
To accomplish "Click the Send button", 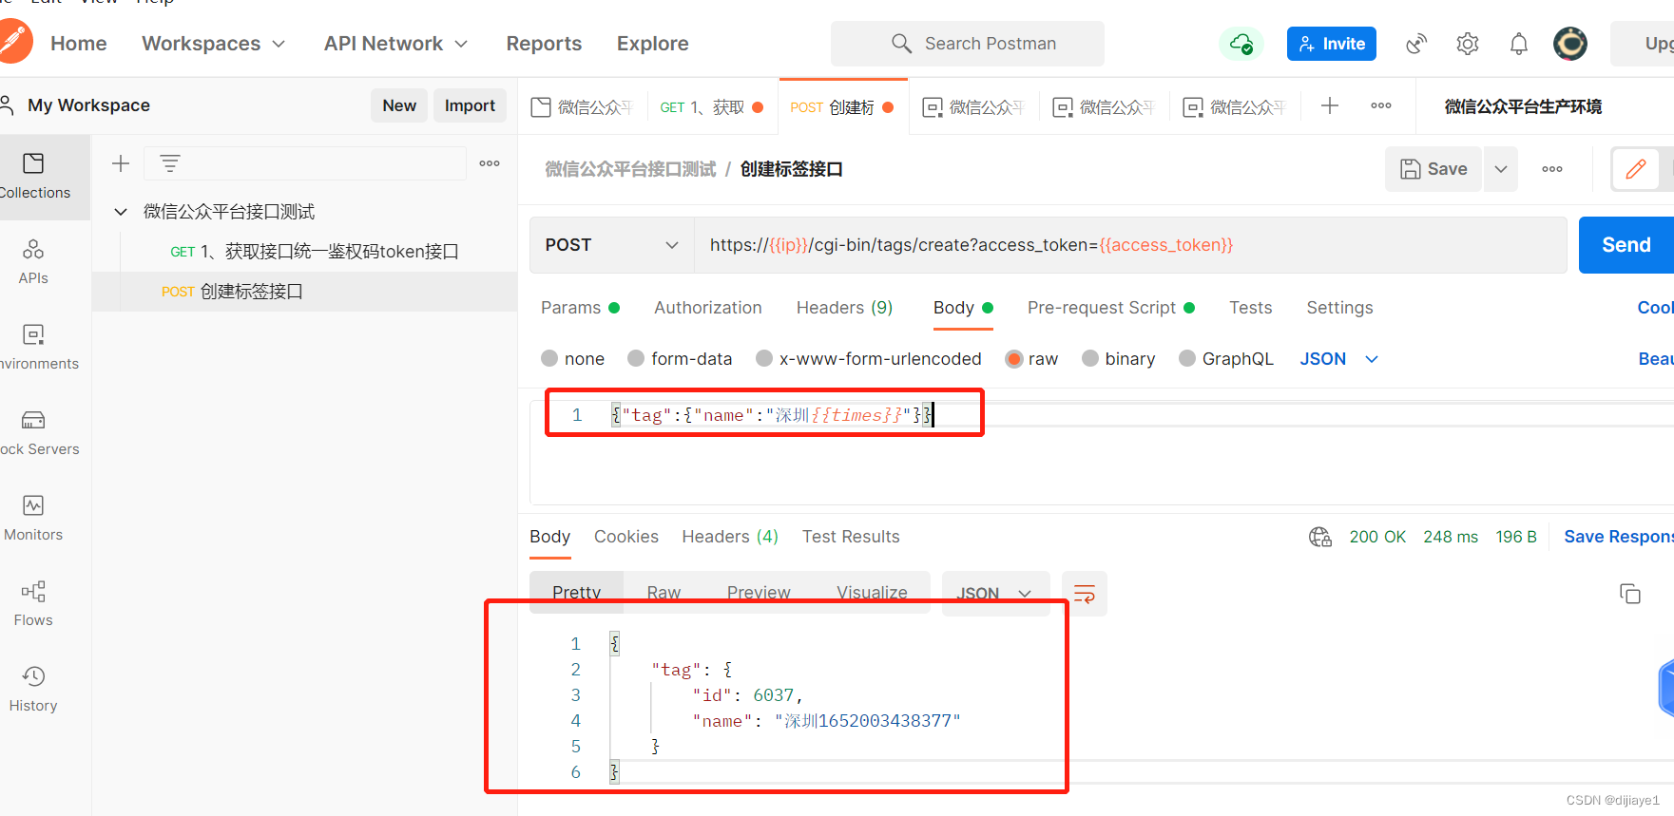I will click(x=1626, y=245).
